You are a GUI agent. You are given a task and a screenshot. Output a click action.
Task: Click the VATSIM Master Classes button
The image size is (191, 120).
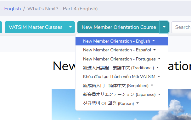coord(36,27)
